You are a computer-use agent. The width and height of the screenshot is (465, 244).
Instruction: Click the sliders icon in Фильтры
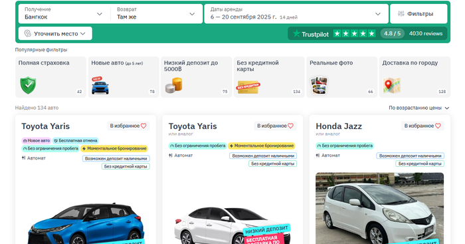click(401, 14)
